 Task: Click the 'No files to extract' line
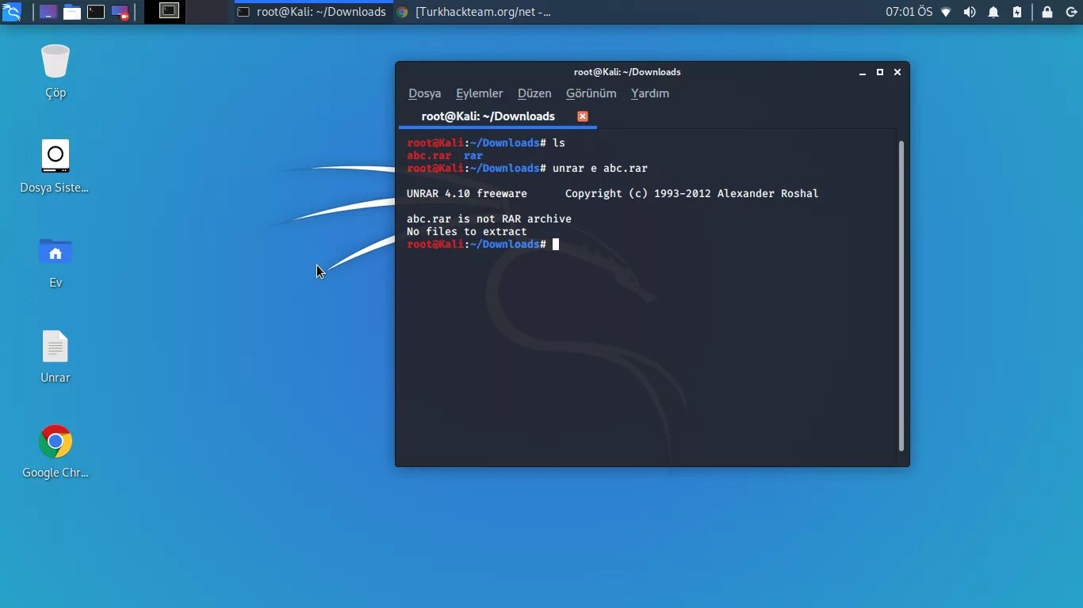click(467, 232)
